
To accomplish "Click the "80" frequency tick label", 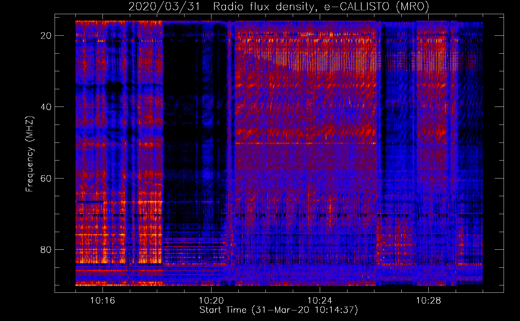I will click(46, 249).
